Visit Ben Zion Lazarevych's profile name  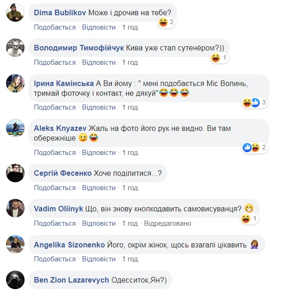click(x=72, y=280)
